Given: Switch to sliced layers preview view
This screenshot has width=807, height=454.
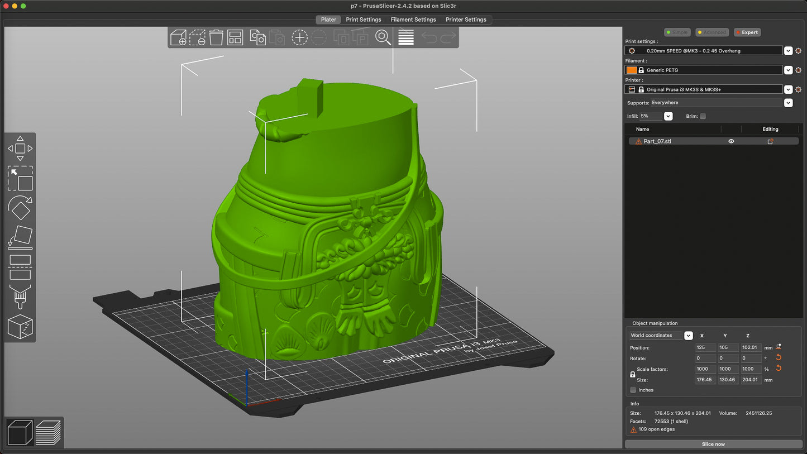Looking at the screenshot, I should pos(49,433).
